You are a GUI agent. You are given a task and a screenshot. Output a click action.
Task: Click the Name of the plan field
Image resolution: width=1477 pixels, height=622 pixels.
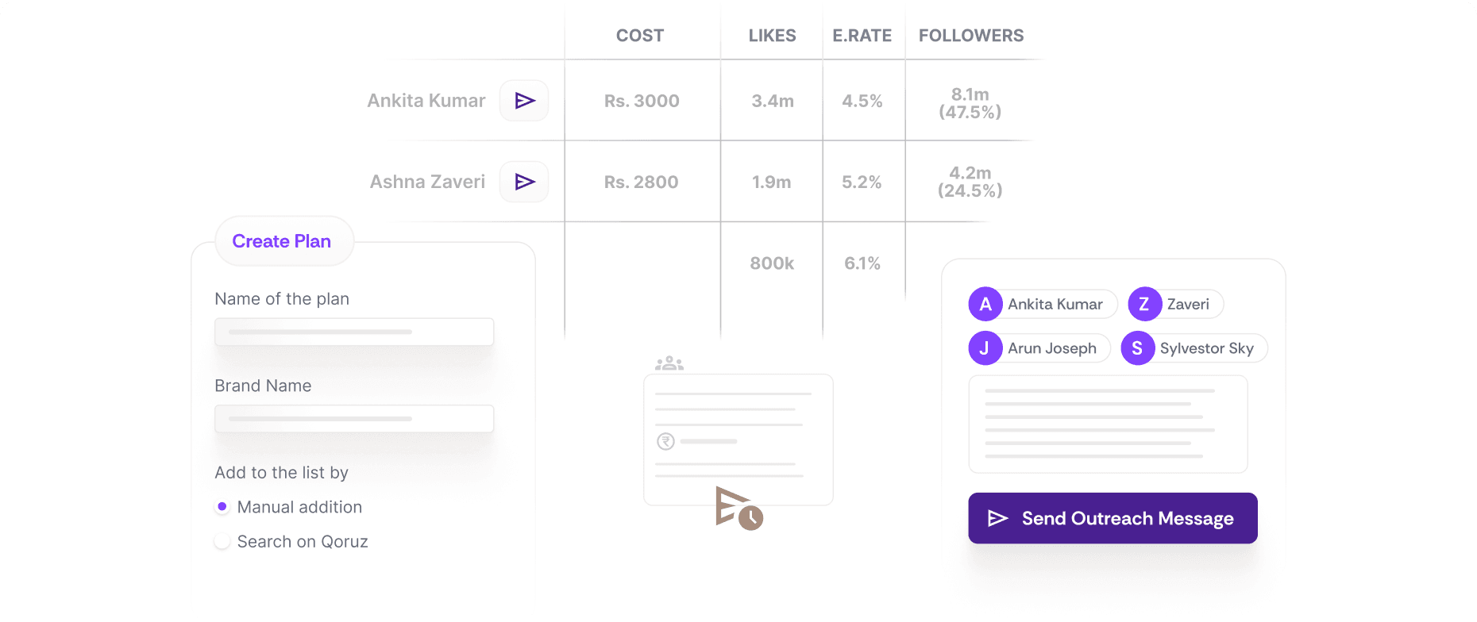[354, 332]
